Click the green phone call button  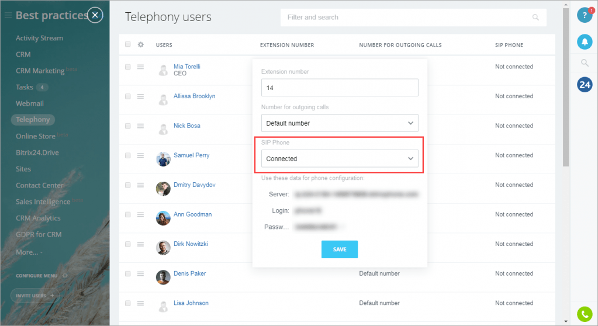pyautogui.click(x=585, y=314)
